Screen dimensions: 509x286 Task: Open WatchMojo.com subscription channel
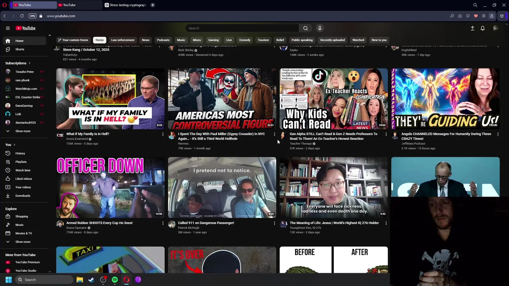pos(24,89)
